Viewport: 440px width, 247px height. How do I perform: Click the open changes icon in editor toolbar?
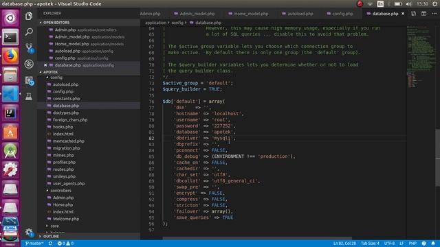pos(413,14)
